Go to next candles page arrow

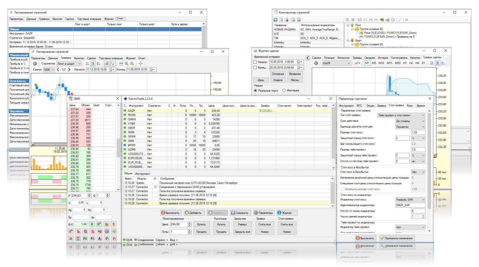click(x=69, y=70)
